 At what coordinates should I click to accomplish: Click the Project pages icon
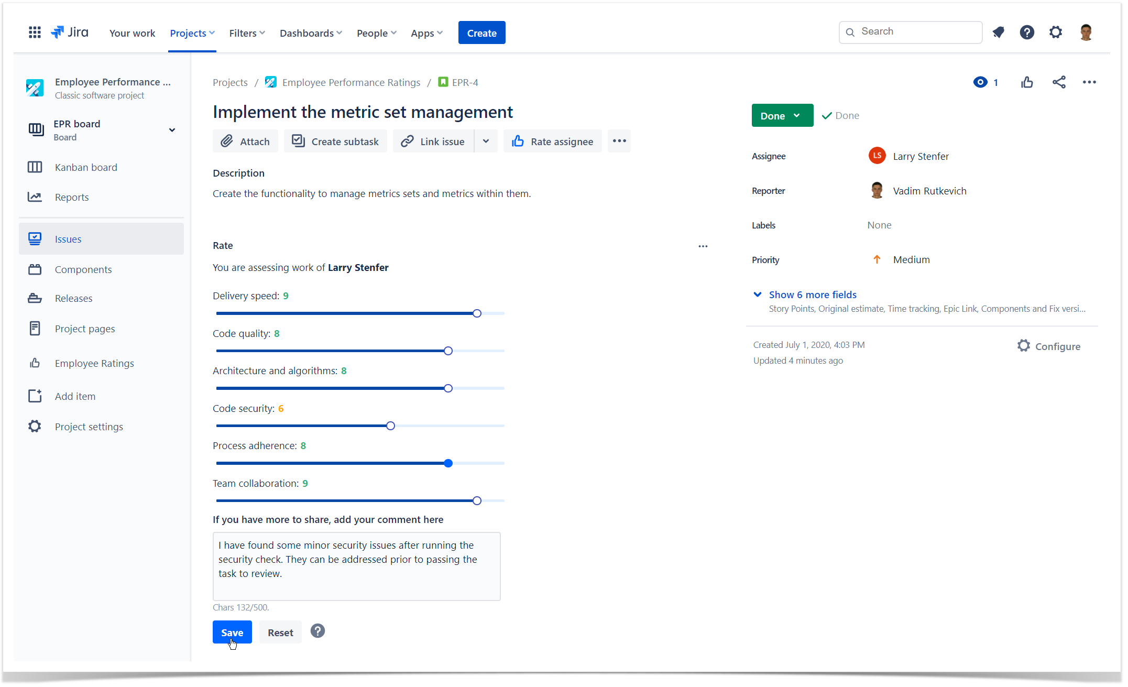coord(35,329)
